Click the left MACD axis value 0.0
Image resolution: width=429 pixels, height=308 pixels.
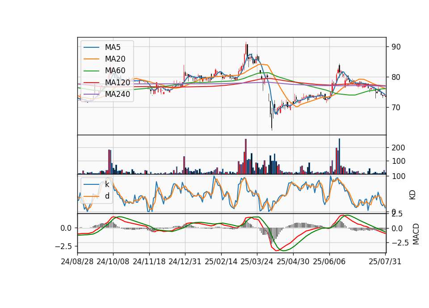(x=66, y=228)
